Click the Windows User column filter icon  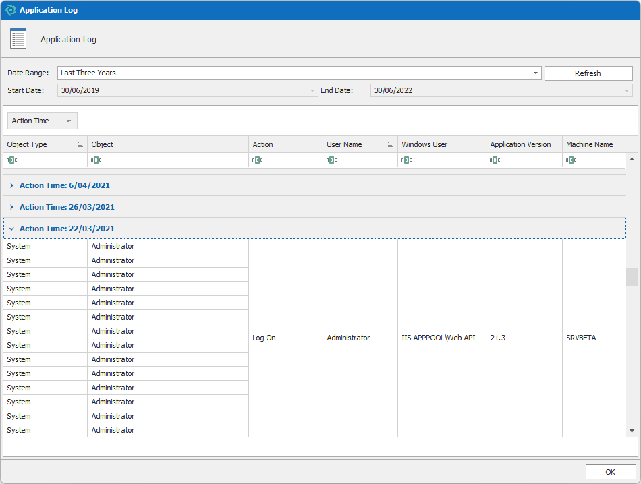(406, 160)
